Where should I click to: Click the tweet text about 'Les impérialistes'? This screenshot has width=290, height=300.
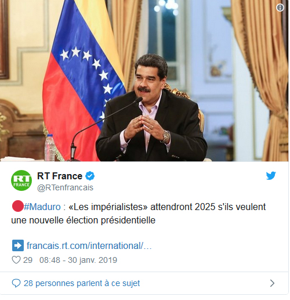click(x=139, y=214)
